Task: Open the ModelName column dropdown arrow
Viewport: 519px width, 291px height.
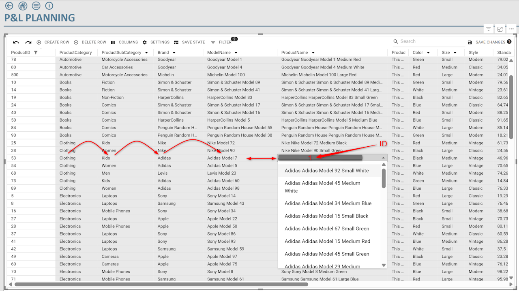Action: coord(236,53)
